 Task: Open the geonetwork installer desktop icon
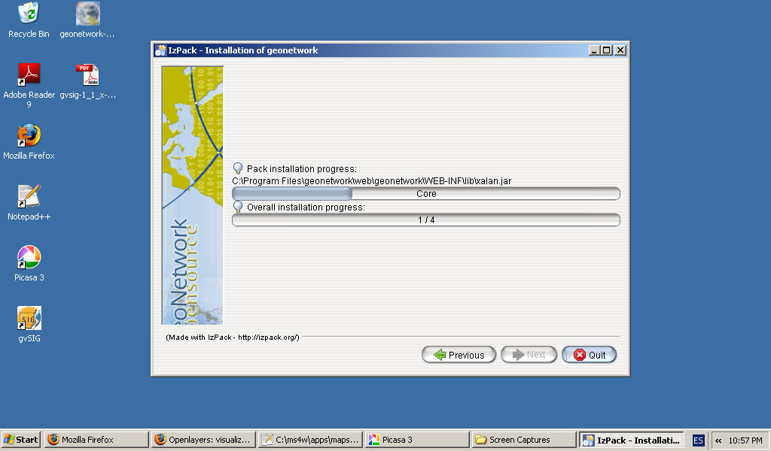88,14
